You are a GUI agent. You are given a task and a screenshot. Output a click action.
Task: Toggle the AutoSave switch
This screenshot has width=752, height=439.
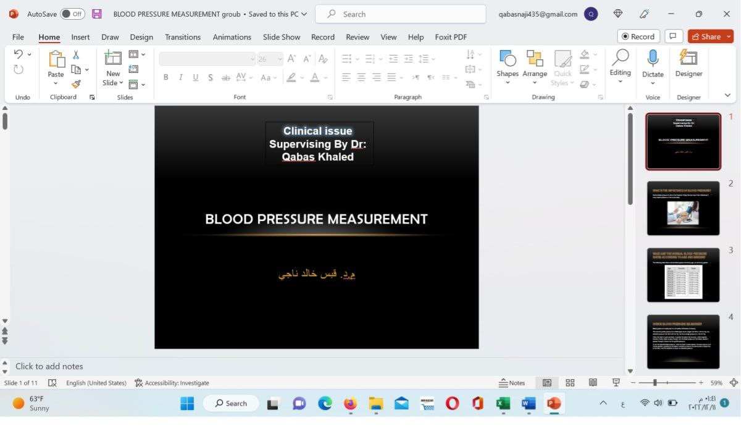(73, 14)
